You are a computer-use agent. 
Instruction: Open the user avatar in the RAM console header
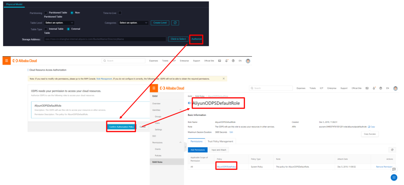(395, 88)
